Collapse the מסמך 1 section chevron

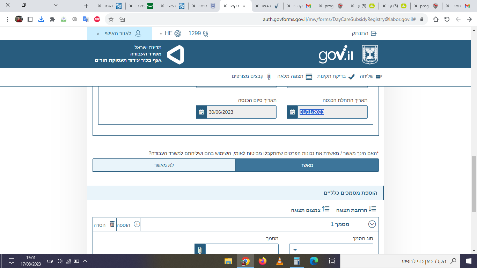pos(372,224)
